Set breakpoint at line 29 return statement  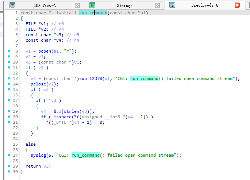click(9, 166)
